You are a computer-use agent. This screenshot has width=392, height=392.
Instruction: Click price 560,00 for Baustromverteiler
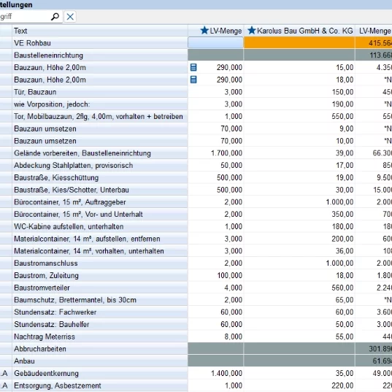pos(342,288)
